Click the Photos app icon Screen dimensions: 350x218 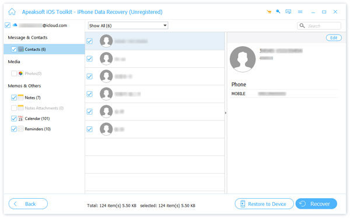[20, 73]
